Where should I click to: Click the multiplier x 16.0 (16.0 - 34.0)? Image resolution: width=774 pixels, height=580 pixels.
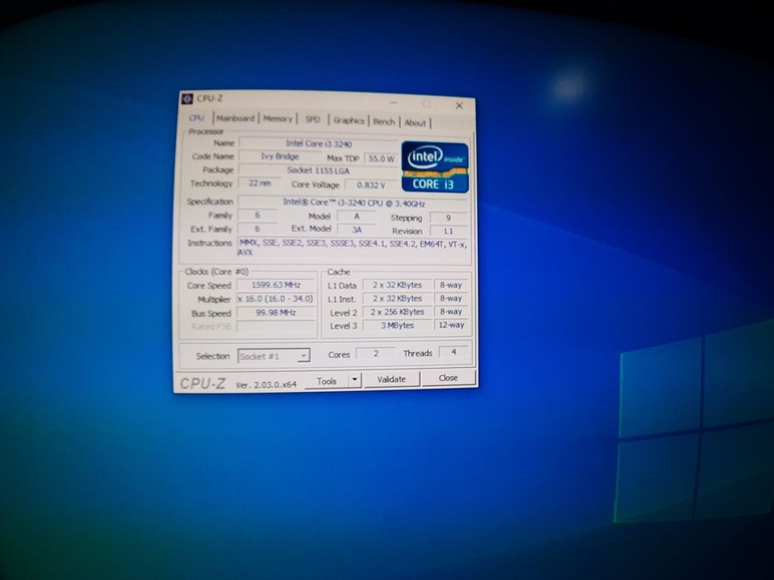point(276,299)
